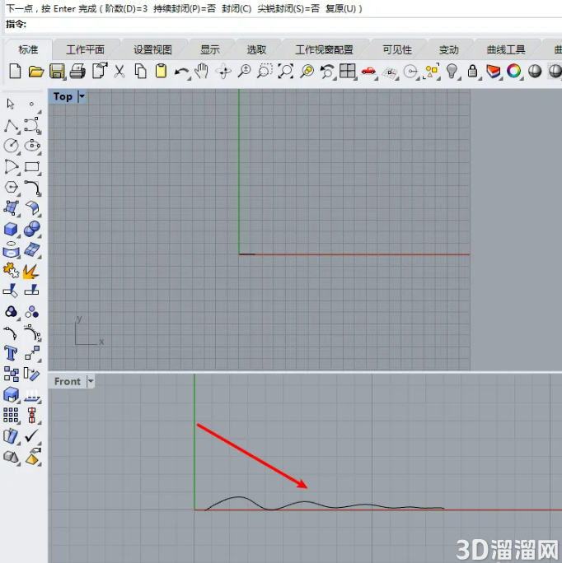Screen dimensions: 562x563
Task: Print using the printer icon
Action: pos(77,71)
